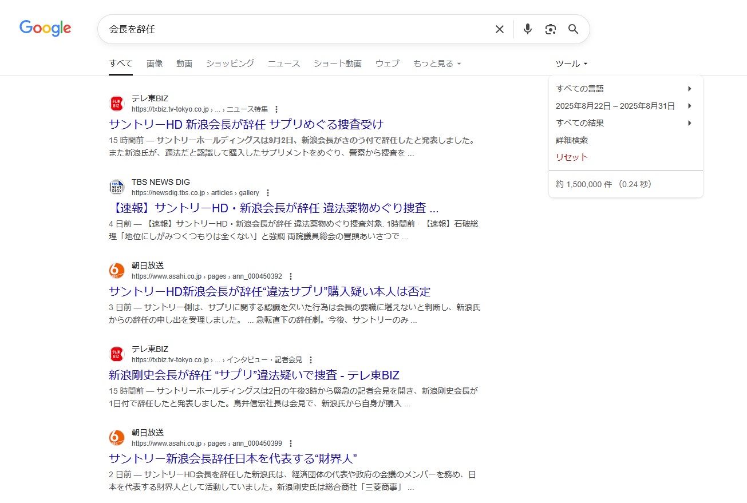747x503 pixels.
Task: Click snippet starting 3 日前 — サントリー側は
Action: 294,314
